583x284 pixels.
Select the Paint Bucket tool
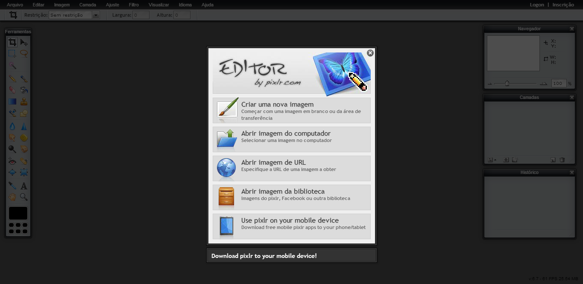point(24,90)
